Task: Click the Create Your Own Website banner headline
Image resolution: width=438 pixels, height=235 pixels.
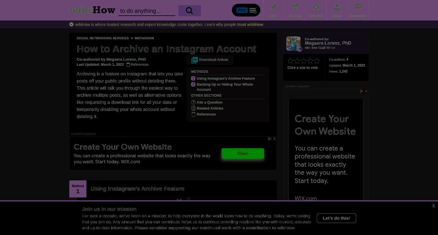Action: [123, 147]
